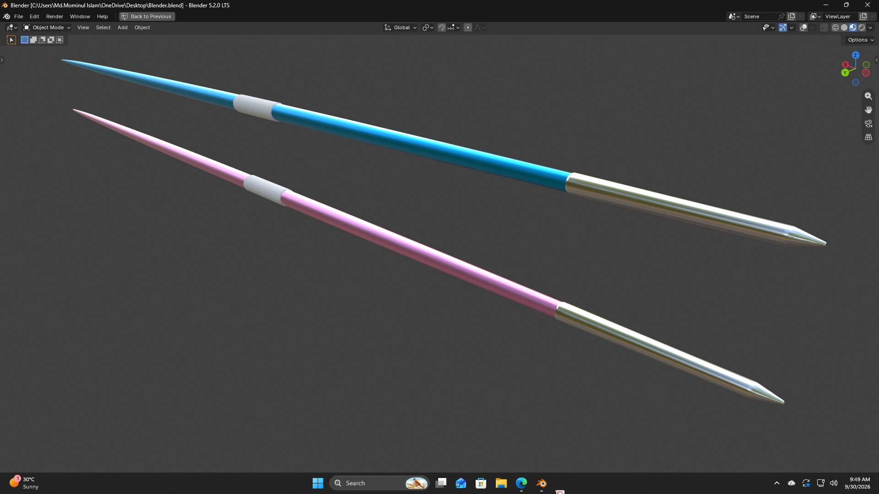879x494 pixels.
Task: Click the Z axis on navigation gizmo
Action: tap(855, 55)
